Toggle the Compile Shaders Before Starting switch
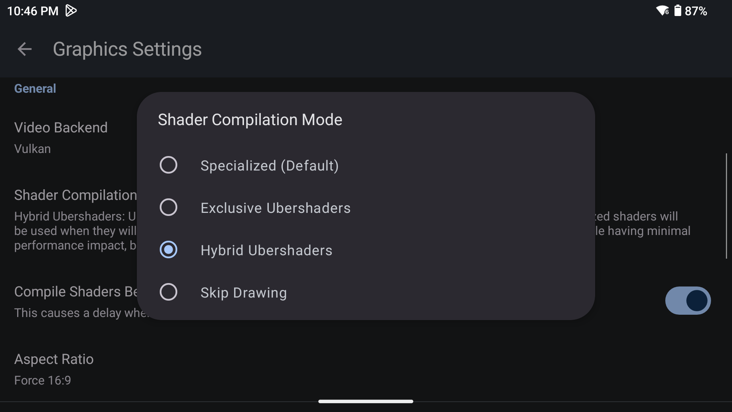The height and width of the screenshot is (412, 732). tap(687, 301)
